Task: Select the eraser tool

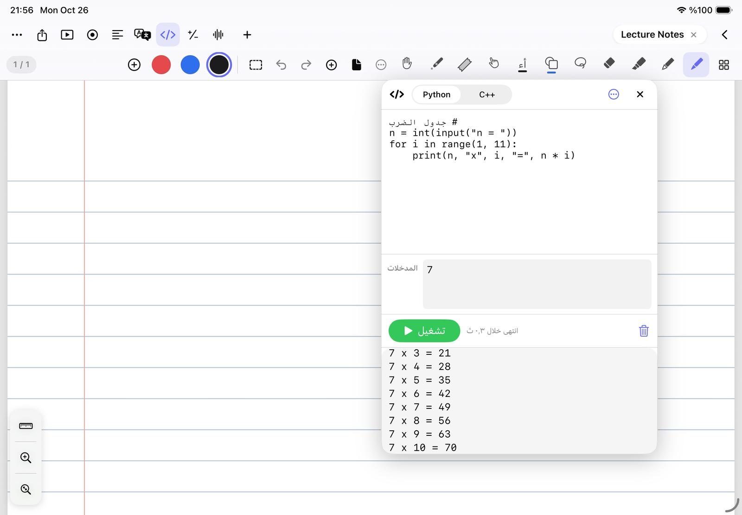Action: [609, 63]
